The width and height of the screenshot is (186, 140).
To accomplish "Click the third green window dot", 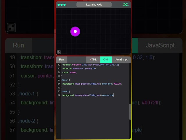I will [x=65, y=5].
